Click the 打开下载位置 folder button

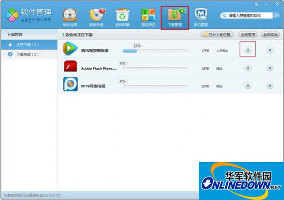click(217, 35)
